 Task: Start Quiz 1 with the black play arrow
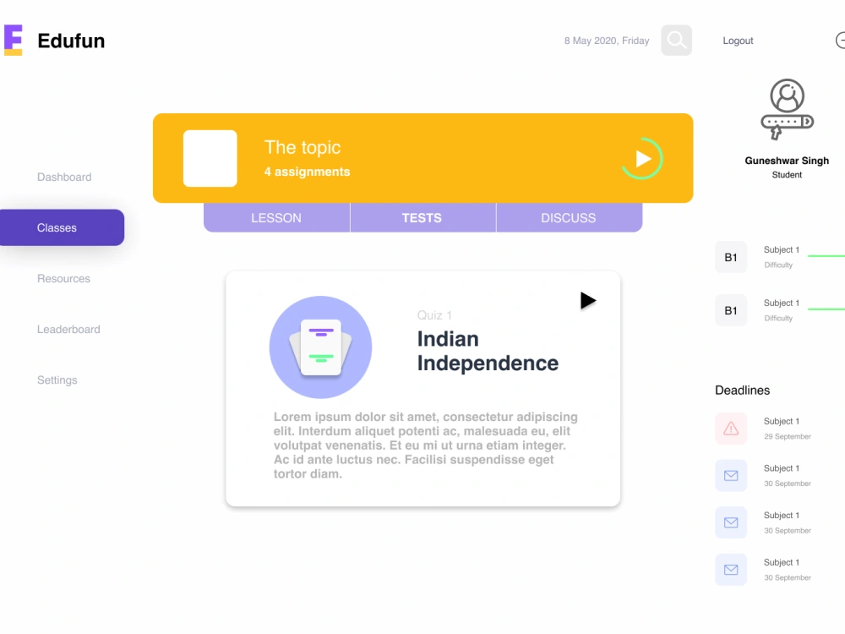tap(588, 300)
